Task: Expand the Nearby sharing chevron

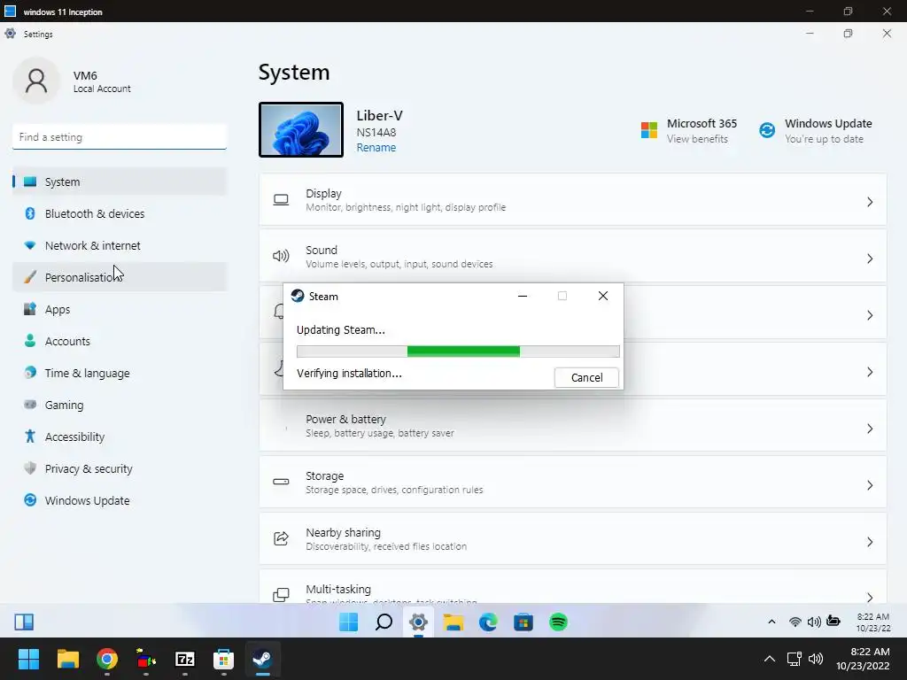Action: [x=870, y=542]
